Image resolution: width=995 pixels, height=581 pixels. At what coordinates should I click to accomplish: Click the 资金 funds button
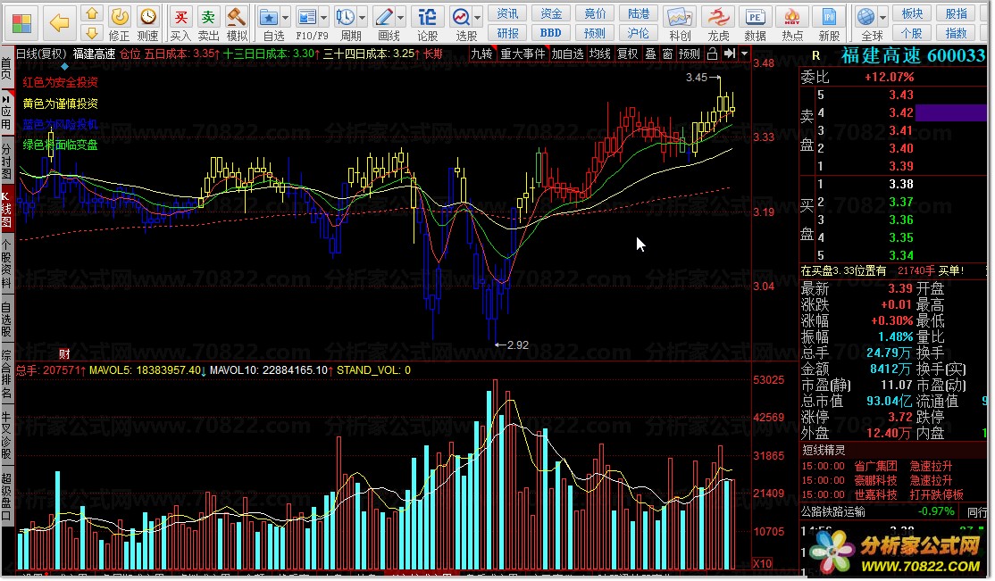pos(551,13)
